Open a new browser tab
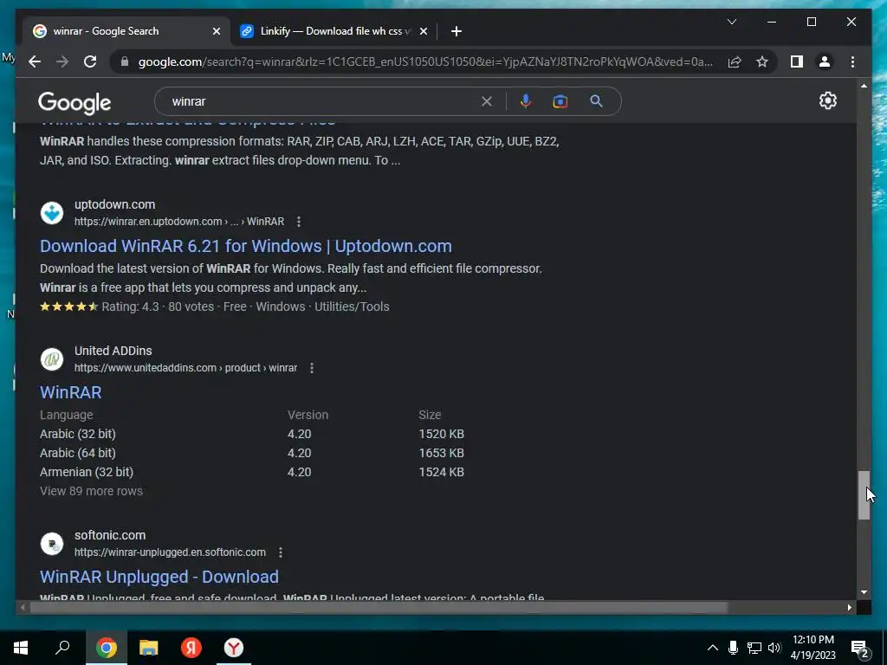The height and width of the screenshot is (665, 887). pos(456,31)
